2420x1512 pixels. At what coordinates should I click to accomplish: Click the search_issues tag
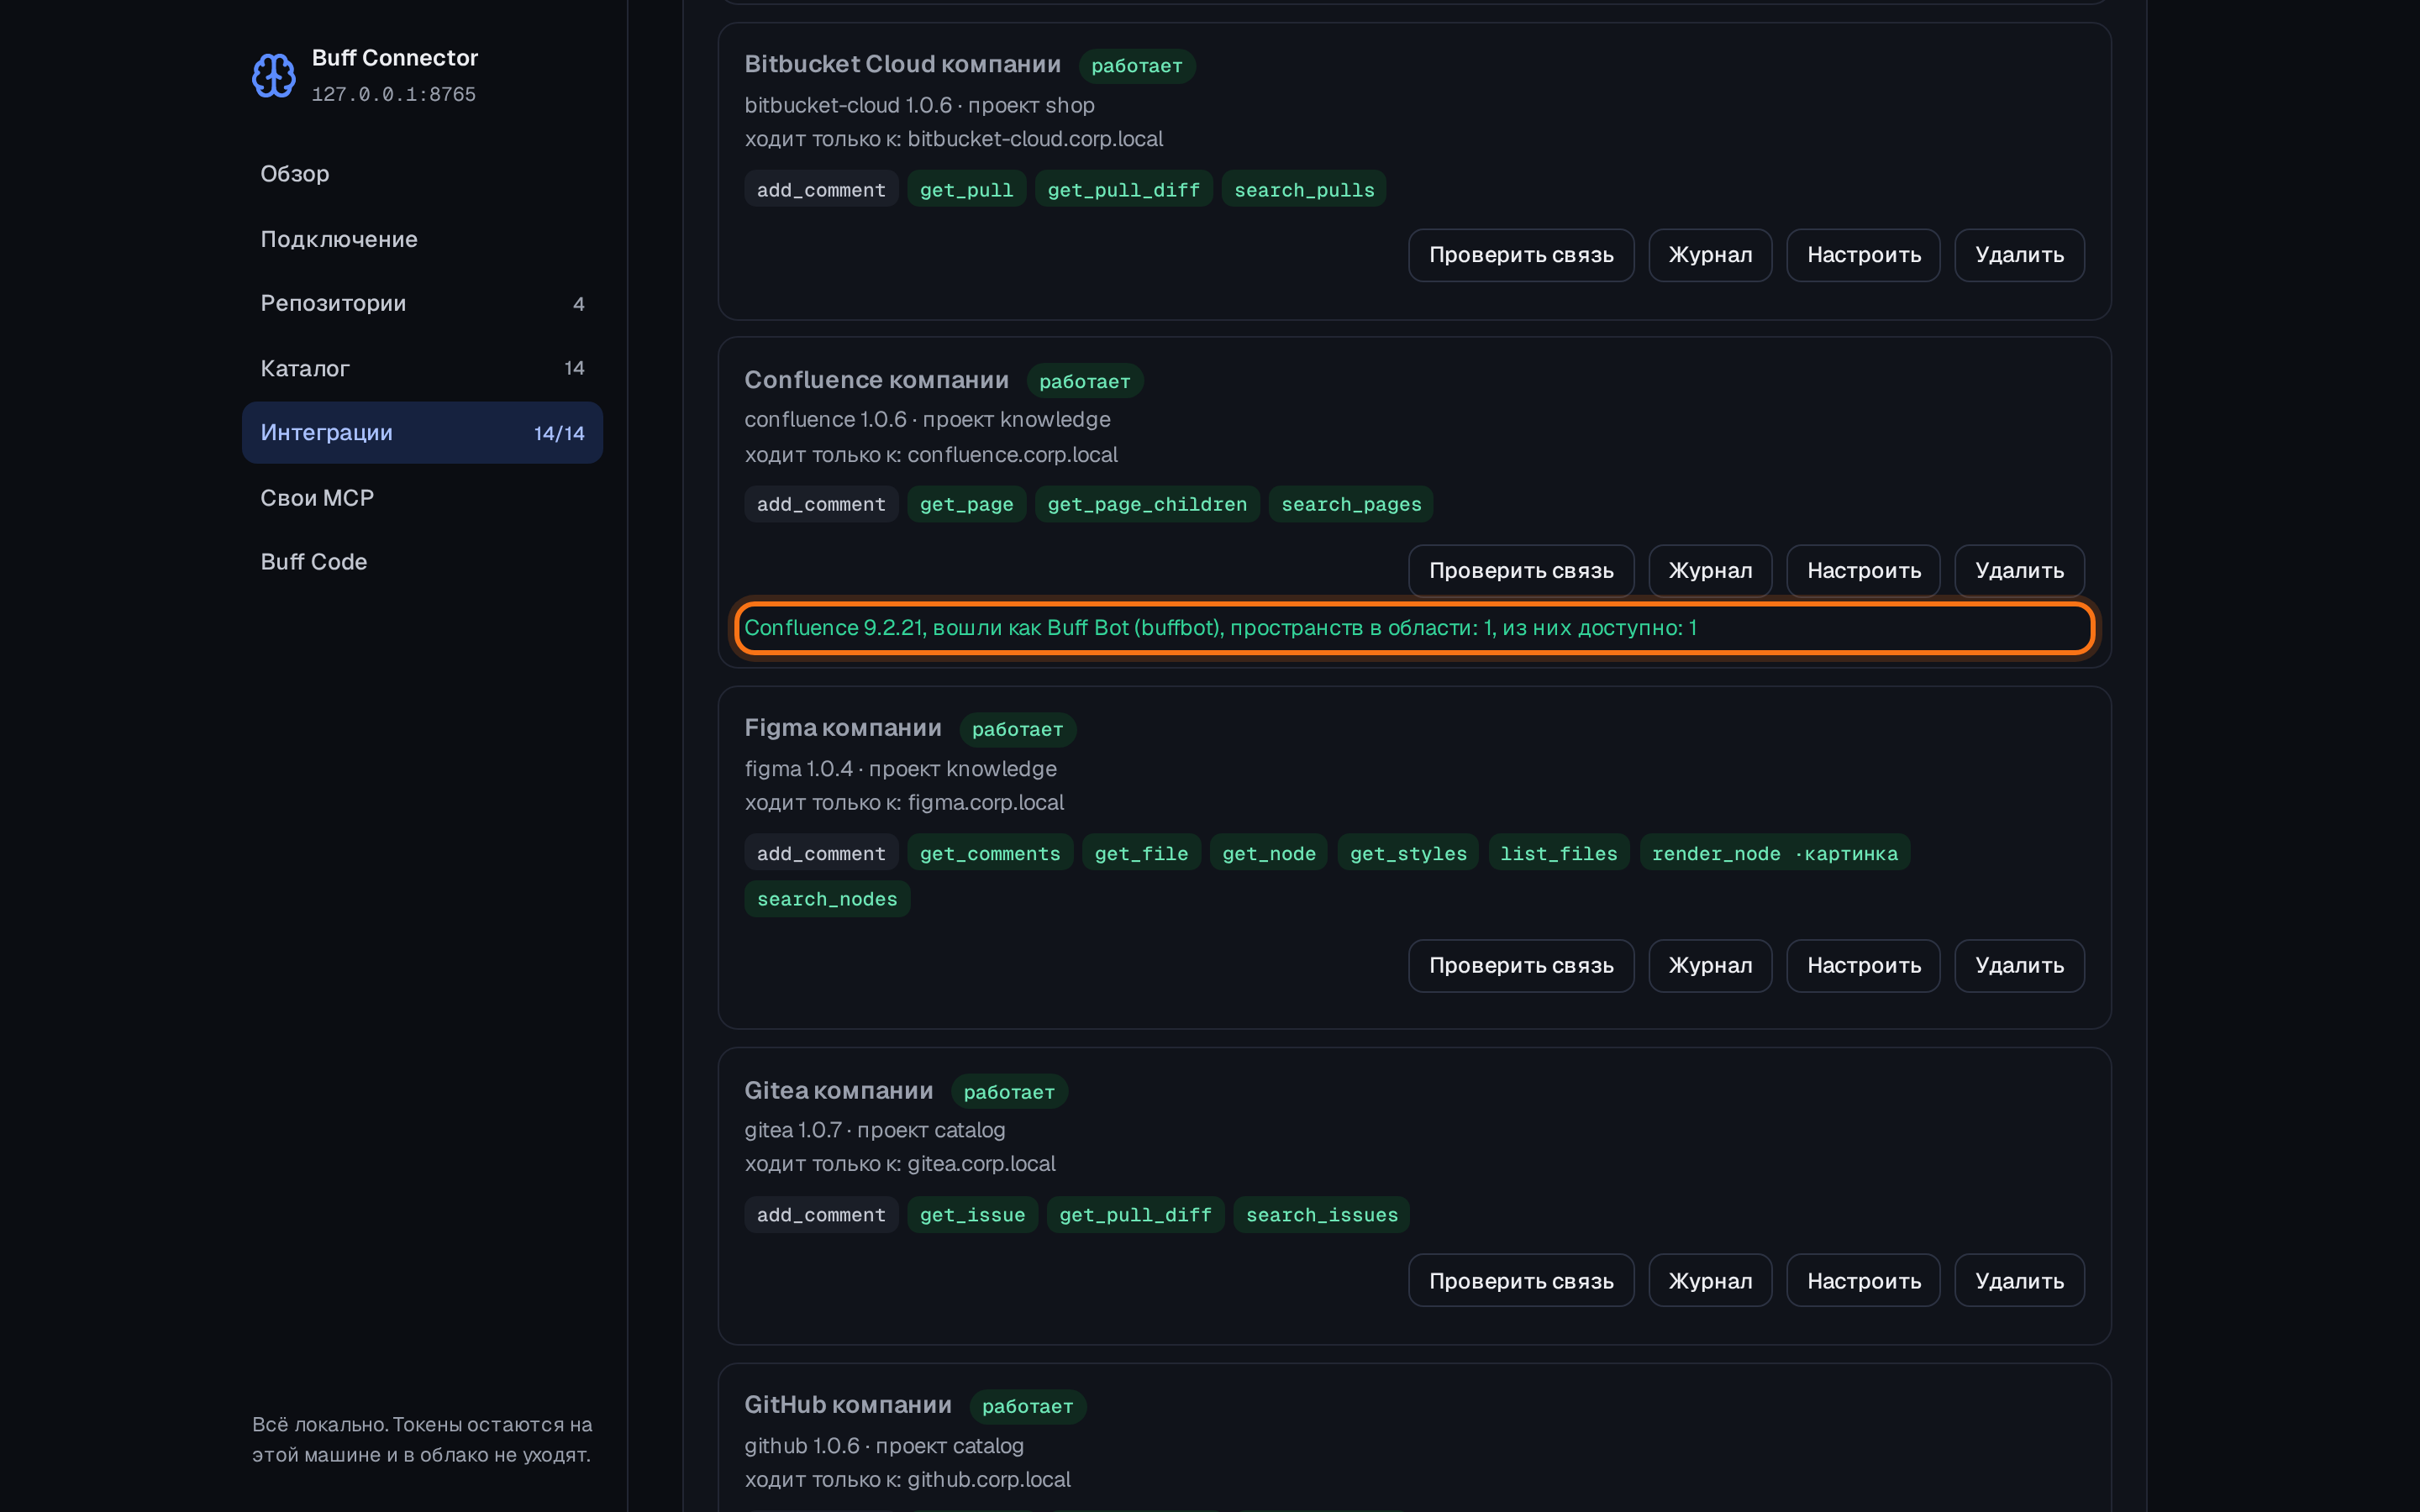[1321, 1216]
